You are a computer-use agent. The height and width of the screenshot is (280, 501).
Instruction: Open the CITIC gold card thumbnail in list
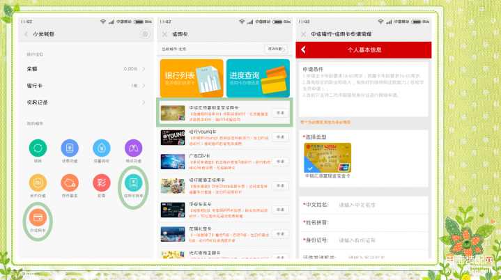click(173, 113)
